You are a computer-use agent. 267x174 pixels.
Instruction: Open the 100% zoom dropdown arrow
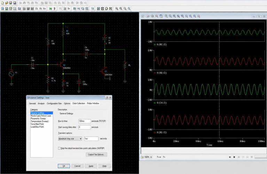click(x=151, y=157)
